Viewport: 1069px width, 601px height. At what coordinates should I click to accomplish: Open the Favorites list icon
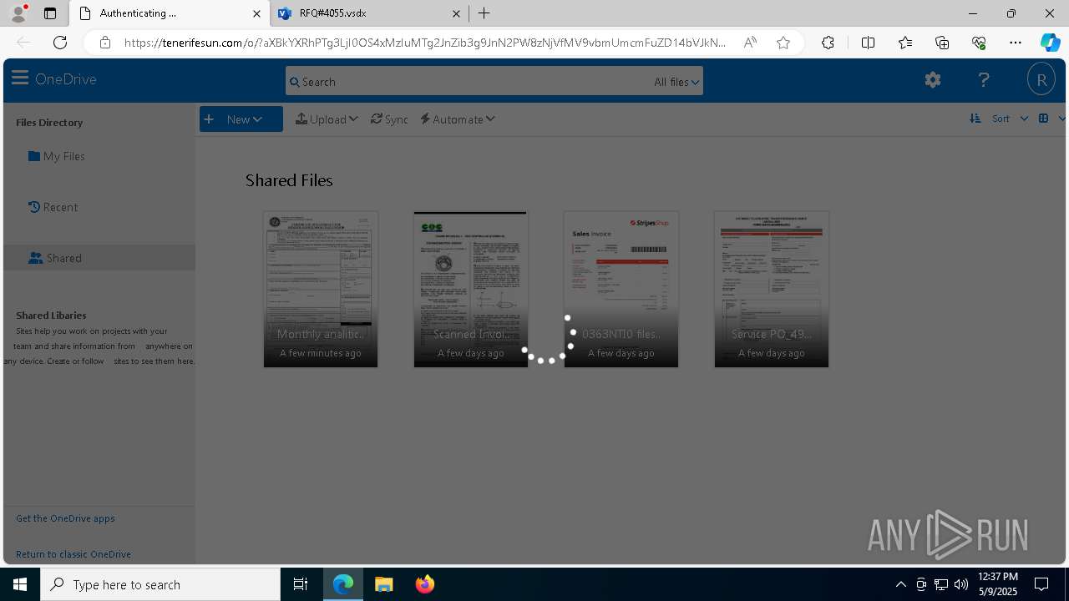pos(905,43)
